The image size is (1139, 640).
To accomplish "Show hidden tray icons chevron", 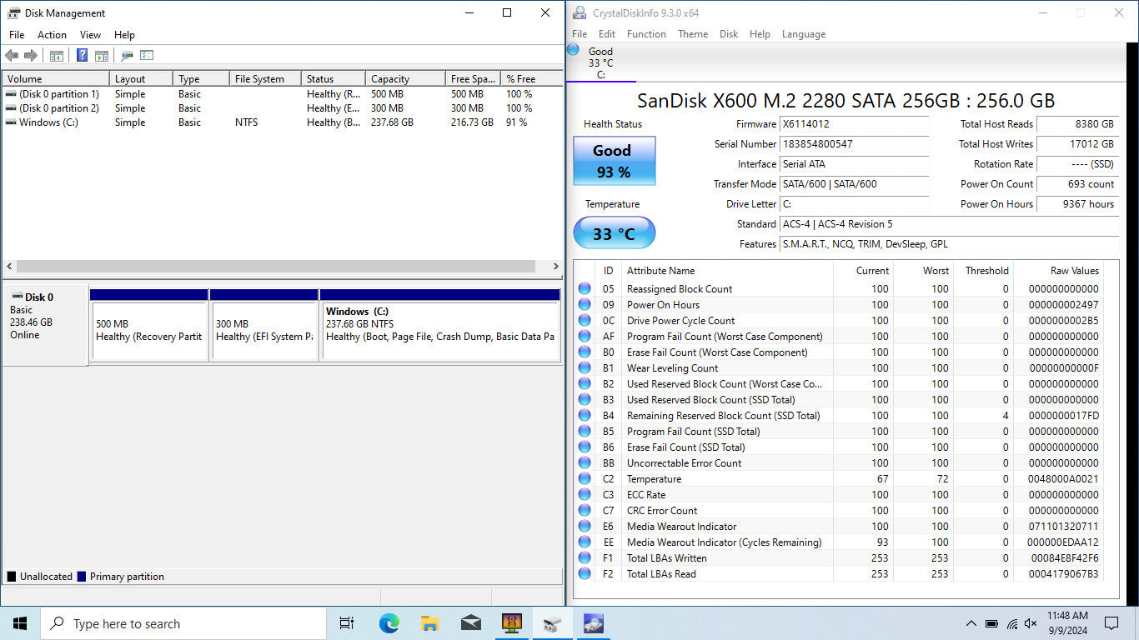I will 971,623.
